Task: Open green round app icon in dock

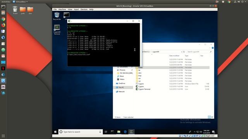Action: (3, 50)
